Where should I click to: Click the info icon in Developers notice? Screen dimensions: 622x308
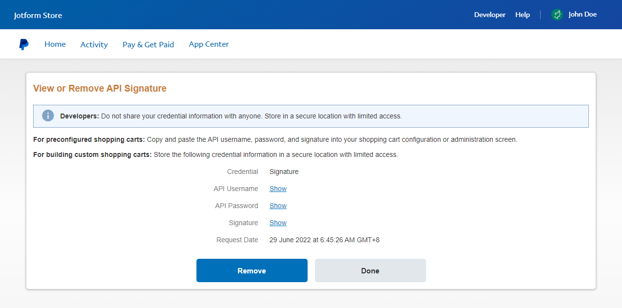[48, 116]
